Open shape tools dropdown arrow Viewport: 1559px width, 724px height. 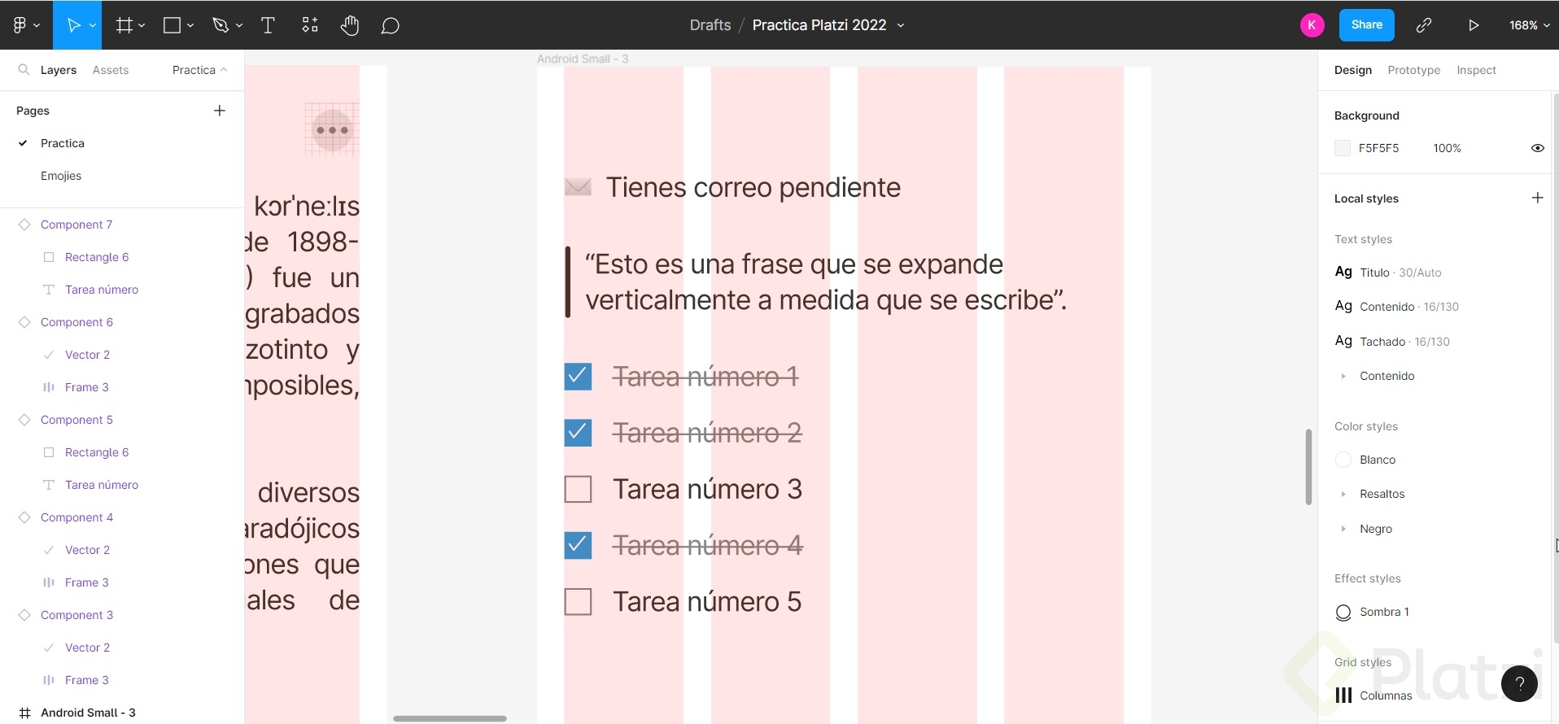pyautogui.click(x=190, y=26)
